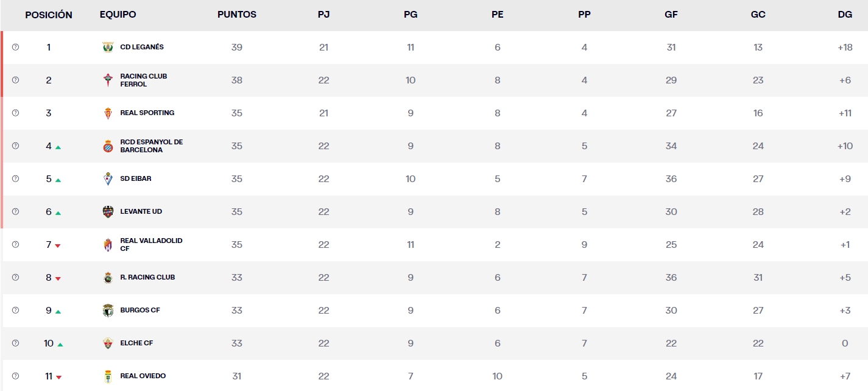868x391 pixels.
Task: Click the Real Oviedo club badge
Action: pyautogui.click(x=108, y=376)
